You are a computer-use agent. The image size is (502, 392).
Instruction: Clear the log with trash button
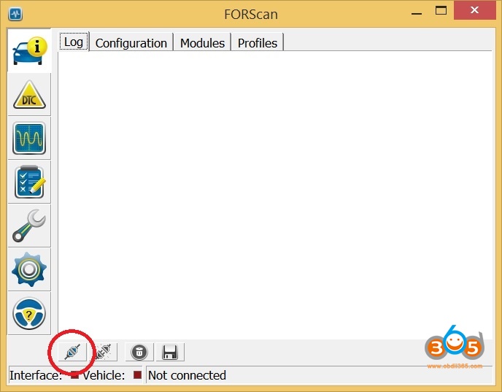[x=139, y=352]
